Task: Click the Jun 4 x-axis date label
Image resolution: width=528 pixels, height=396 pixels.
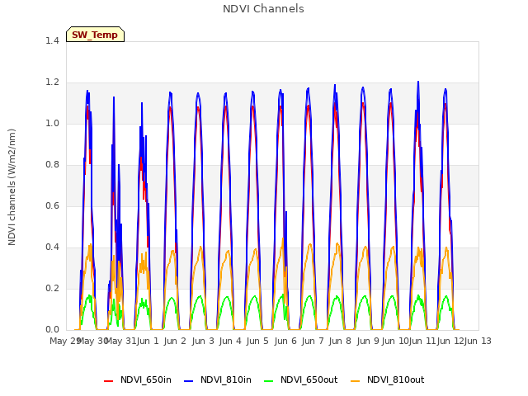Action: point(230,341)
